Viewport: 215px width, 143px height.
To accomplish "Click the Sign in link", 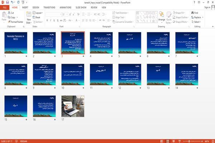I will 207,8.
